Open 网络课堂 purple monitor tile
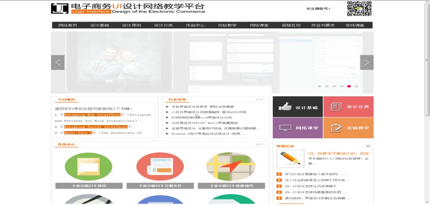Image resolution: width=430 pixels, height=205 pixels. [x=298, y=128]
